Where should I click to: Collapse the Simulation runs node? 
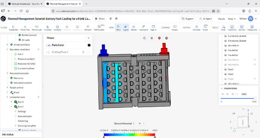(x=7, y=97)
